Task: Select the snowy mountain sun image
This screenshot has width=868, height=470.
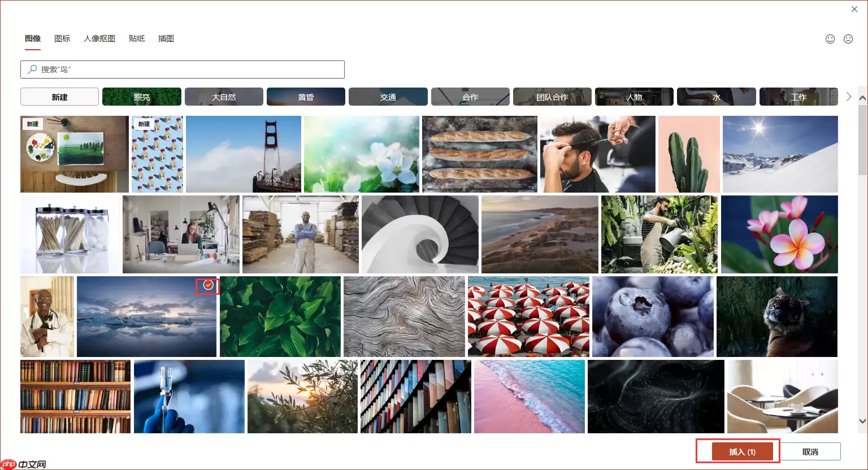Action: pyautogui.click(x=780, y=154)
